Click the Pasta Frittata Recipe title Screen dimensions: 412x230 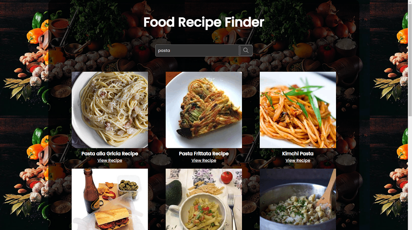tap(204, 153)
